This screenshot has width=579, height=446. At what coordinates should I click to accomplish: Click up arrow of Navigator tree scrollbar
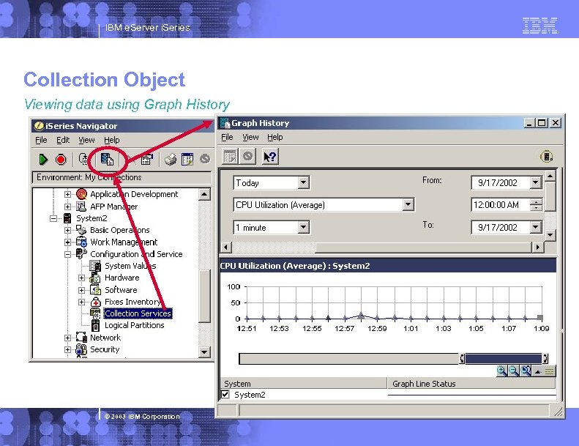click(x=204, y=194)
